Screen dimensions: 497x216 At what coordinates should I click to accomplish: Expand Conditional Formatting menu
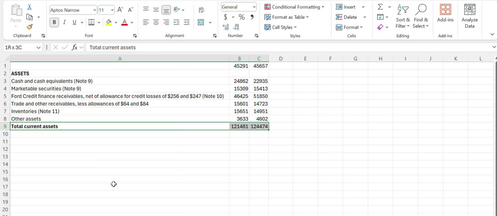click(x=294, y=7)
